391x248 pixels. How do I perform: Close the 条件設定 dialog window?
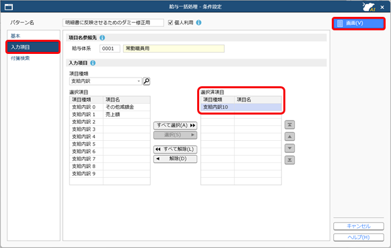[382, 7]
